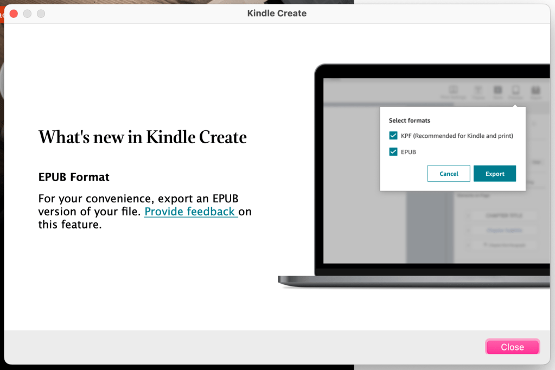
Task: Disable the EPUB export checkbox
Action: click(x=393, y=151)
